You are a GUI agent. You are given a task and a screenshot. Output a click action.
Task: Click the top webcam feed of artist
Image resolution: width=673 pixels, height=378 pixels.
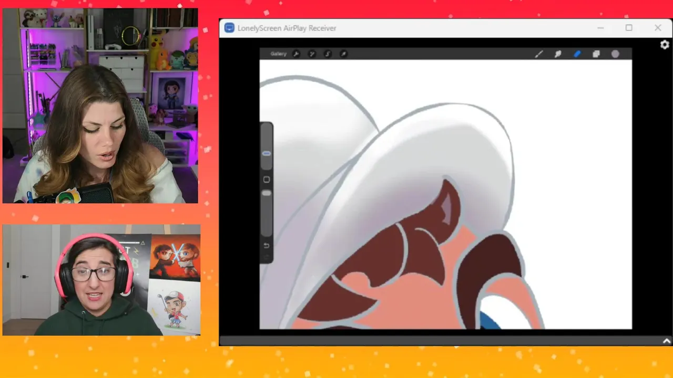(x=100, y=106)
